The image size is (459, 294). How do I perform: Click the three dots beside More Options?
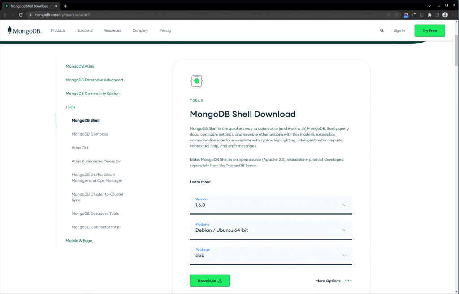348,281
